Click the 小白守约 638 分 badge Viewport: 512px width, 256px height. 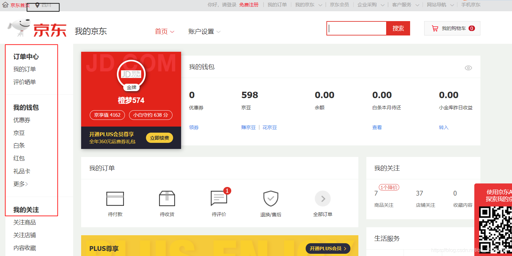[151, 115]
